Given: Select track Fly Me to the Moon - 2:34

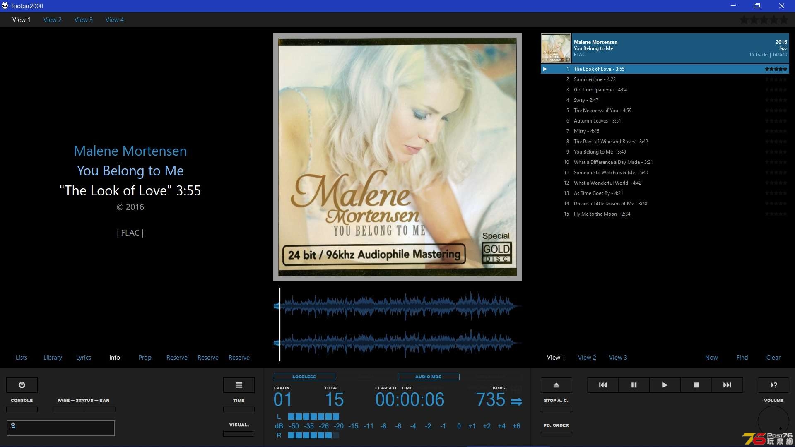Looking at the screenshot, I should click(x=665, y=214).
